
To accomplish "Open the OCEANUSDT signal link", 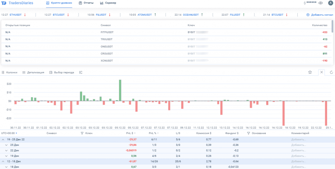I will point(191,15).
